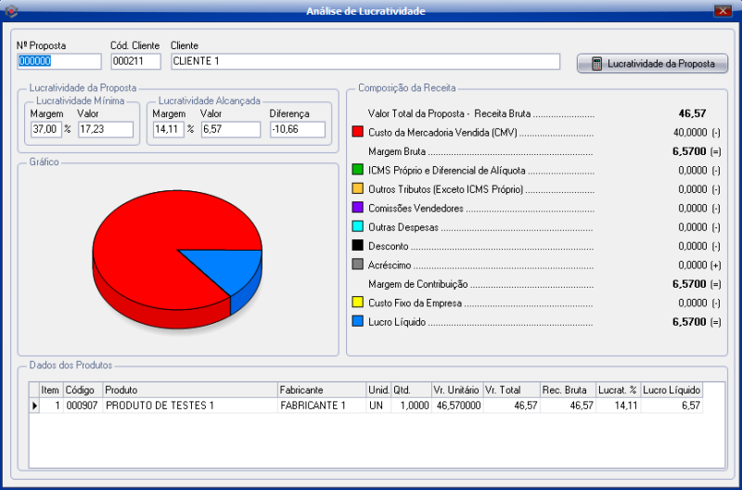
Task: Click the yellow Custo Fixo swatch
Action: [357, 303]
